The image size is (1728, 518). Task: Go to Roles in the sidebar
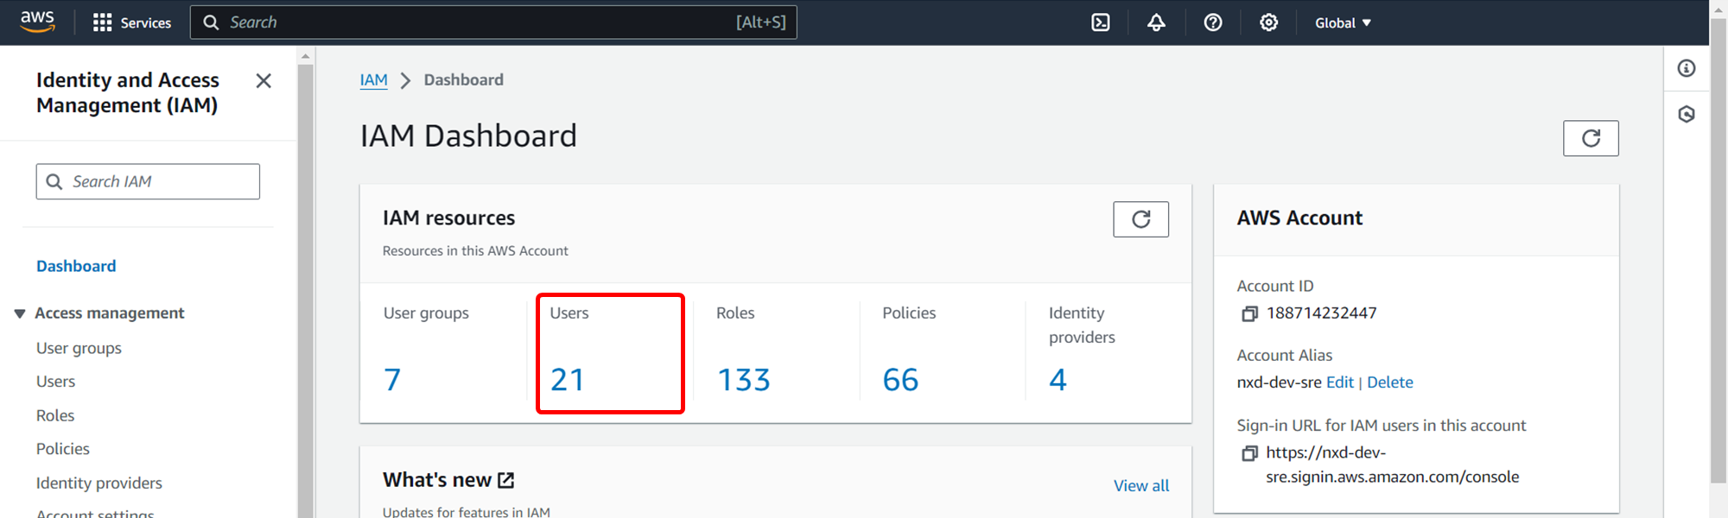[55, 415]
